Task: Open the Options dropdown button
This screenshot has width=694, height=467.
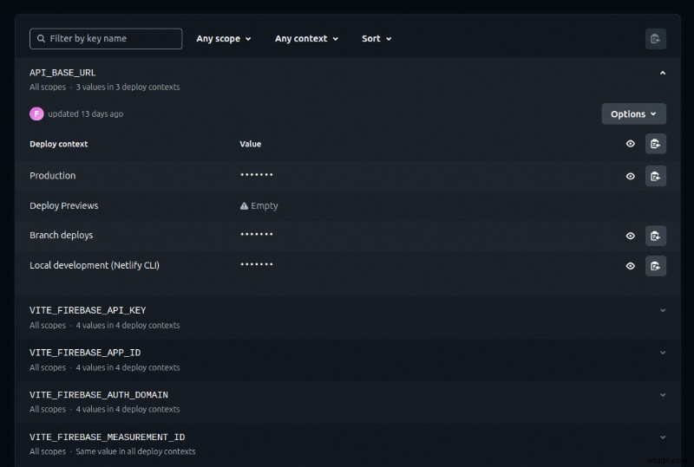Action: point(633,114)
